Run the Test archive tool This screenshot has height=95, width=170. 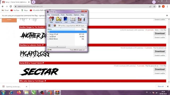[x=66, y=20]
